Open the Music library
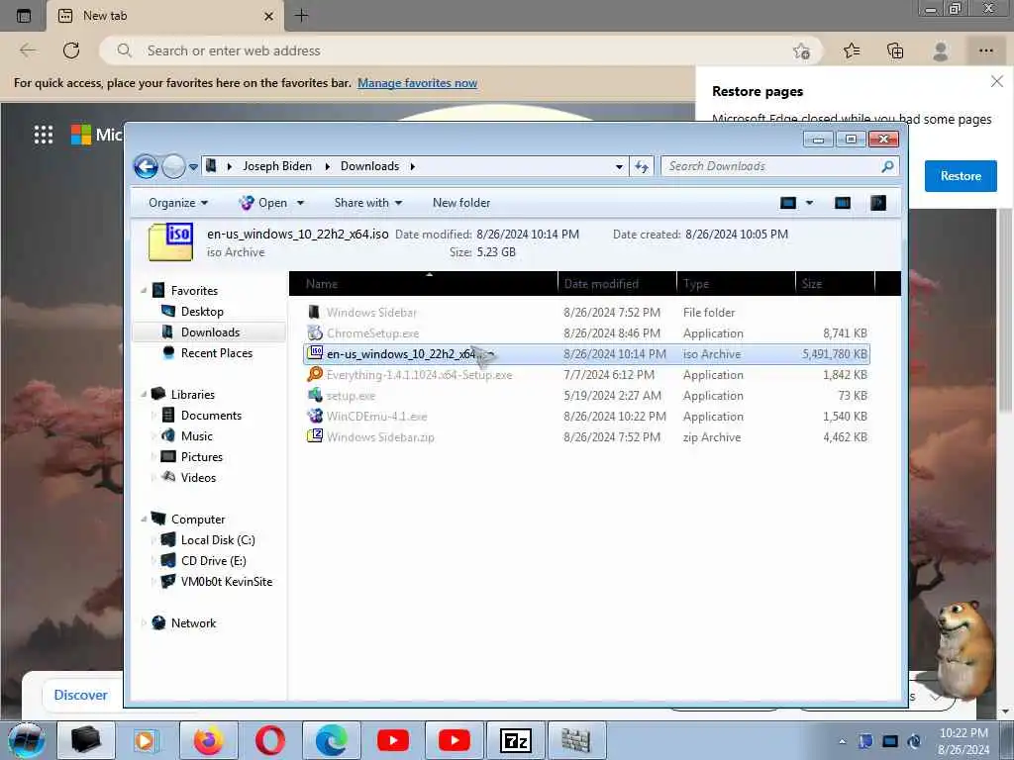Image resolution: width=1014 pixels, height=760 pixels. click(197, 435)
